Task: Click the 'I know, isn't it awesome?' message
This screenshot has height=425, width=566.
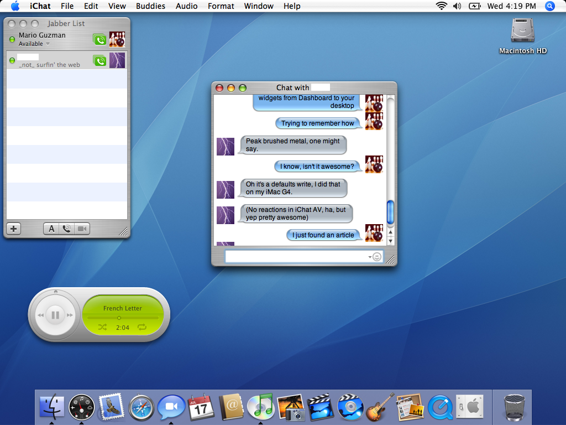Action: click(317, 167)
